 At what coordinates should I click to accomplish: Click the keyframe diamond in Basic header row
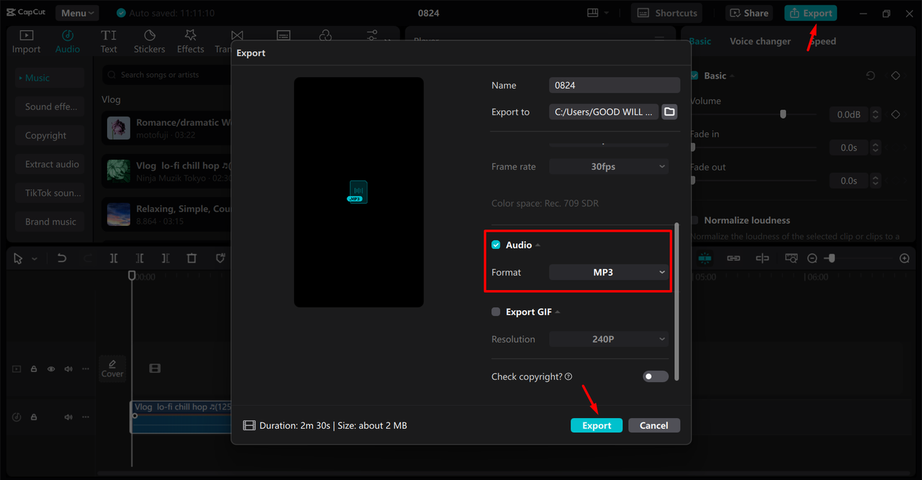(x=895, y=76)
